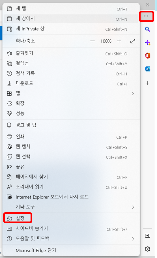The image size is (157, 258).
Task: Click the 경고 및 팁 bell icon
Action: [9, 125]
